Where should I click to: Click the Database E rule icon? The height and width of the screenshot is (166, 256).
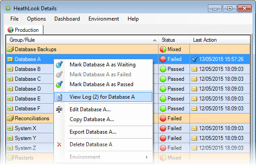[x=10, y=99]
